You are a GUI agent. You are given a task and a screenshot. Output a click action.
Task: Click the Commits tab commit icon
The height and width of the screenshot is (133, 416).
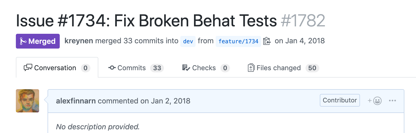(x=112, y=68)
